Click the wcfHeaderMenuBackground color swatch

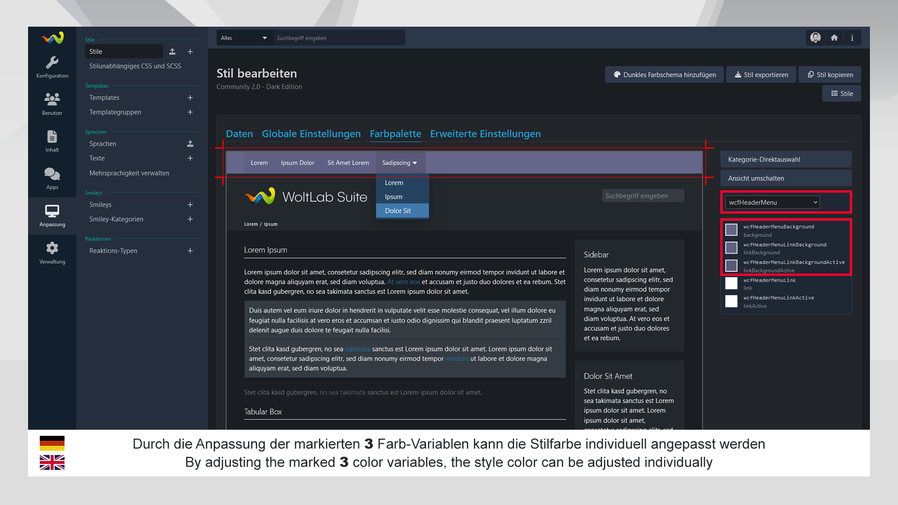tap(731, 230)
